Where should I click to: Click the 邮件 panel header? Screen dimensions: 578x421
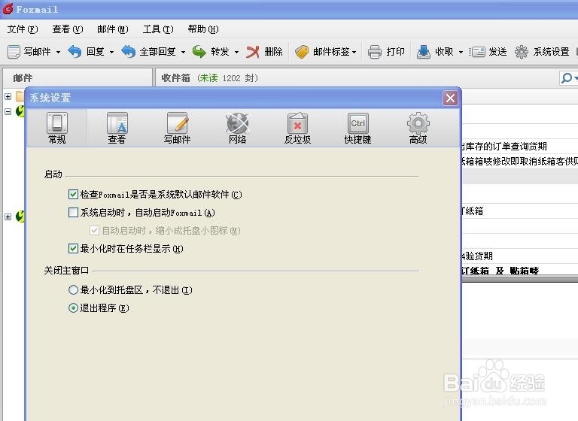[78, 77]
